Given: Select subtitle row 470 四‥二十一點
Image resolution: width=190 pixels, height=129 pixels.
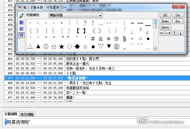Looking at the screenshot, I should point(97,93).
